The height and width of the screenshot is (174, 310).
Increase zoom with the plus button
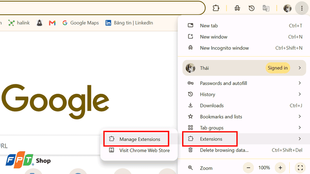[x=280, y=168]
